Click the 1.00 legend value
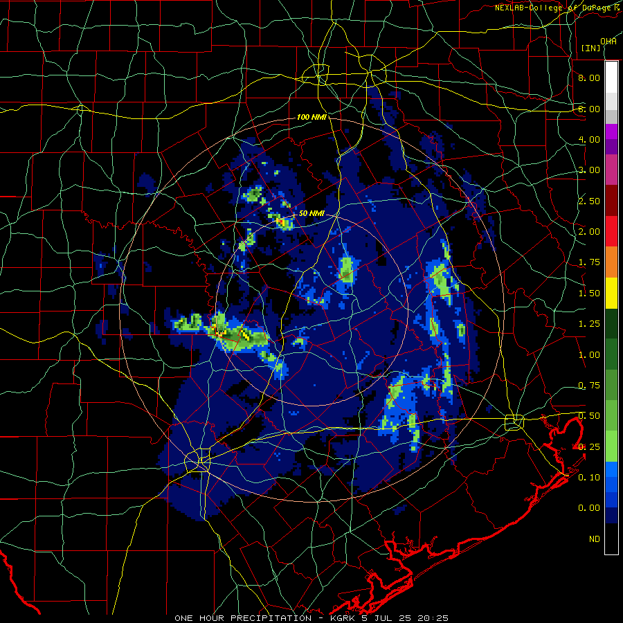This screenshot has height=623, width=623. pyautogui.click(x=589, y=355)
